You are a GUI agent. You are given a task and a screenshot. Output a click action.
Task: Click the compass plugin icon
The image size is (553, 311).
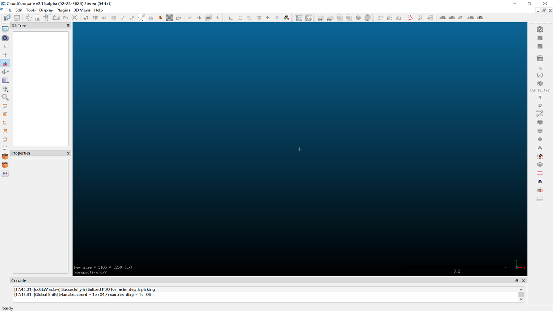tap(540, 75)
